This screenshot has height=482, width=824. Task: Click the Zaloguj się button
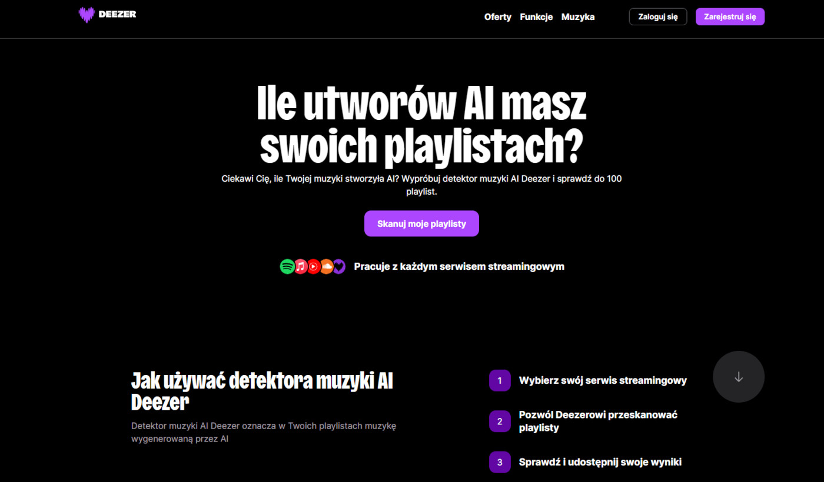point(658,16)
